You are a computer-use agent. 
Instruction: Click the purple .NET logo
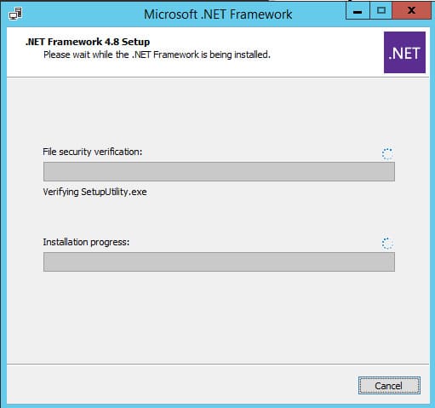tap(404, 52)
